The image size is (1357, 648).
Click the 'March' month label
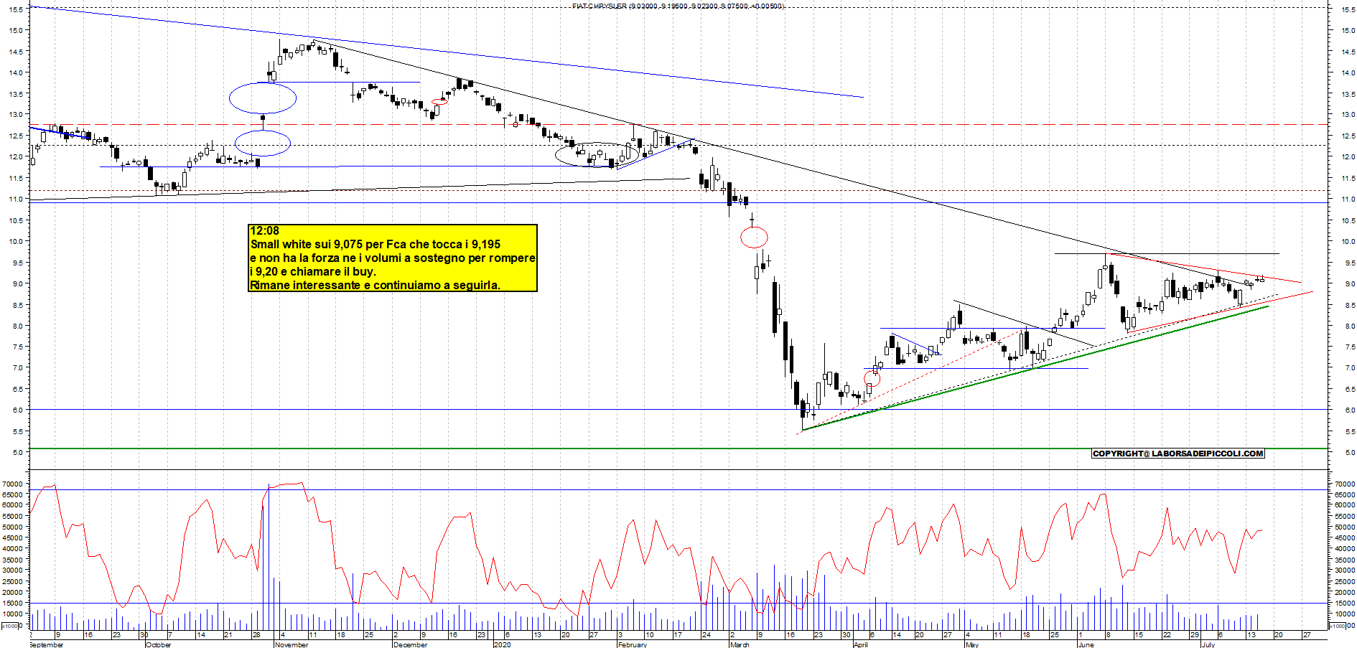pyautogui.click(x=740, y=644)
